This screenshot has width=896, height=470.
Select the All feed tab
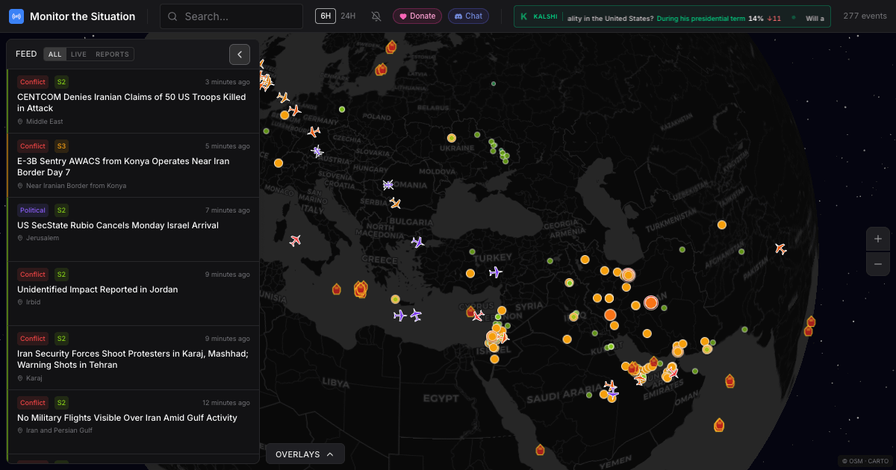(55, 54)
